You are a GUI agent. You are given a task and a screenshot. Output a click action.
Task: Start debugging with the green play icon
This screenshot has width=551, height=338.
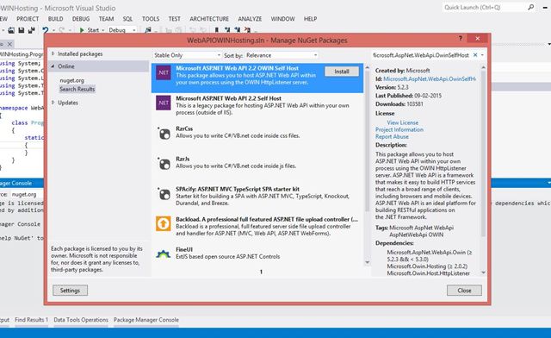coord(82,30)
